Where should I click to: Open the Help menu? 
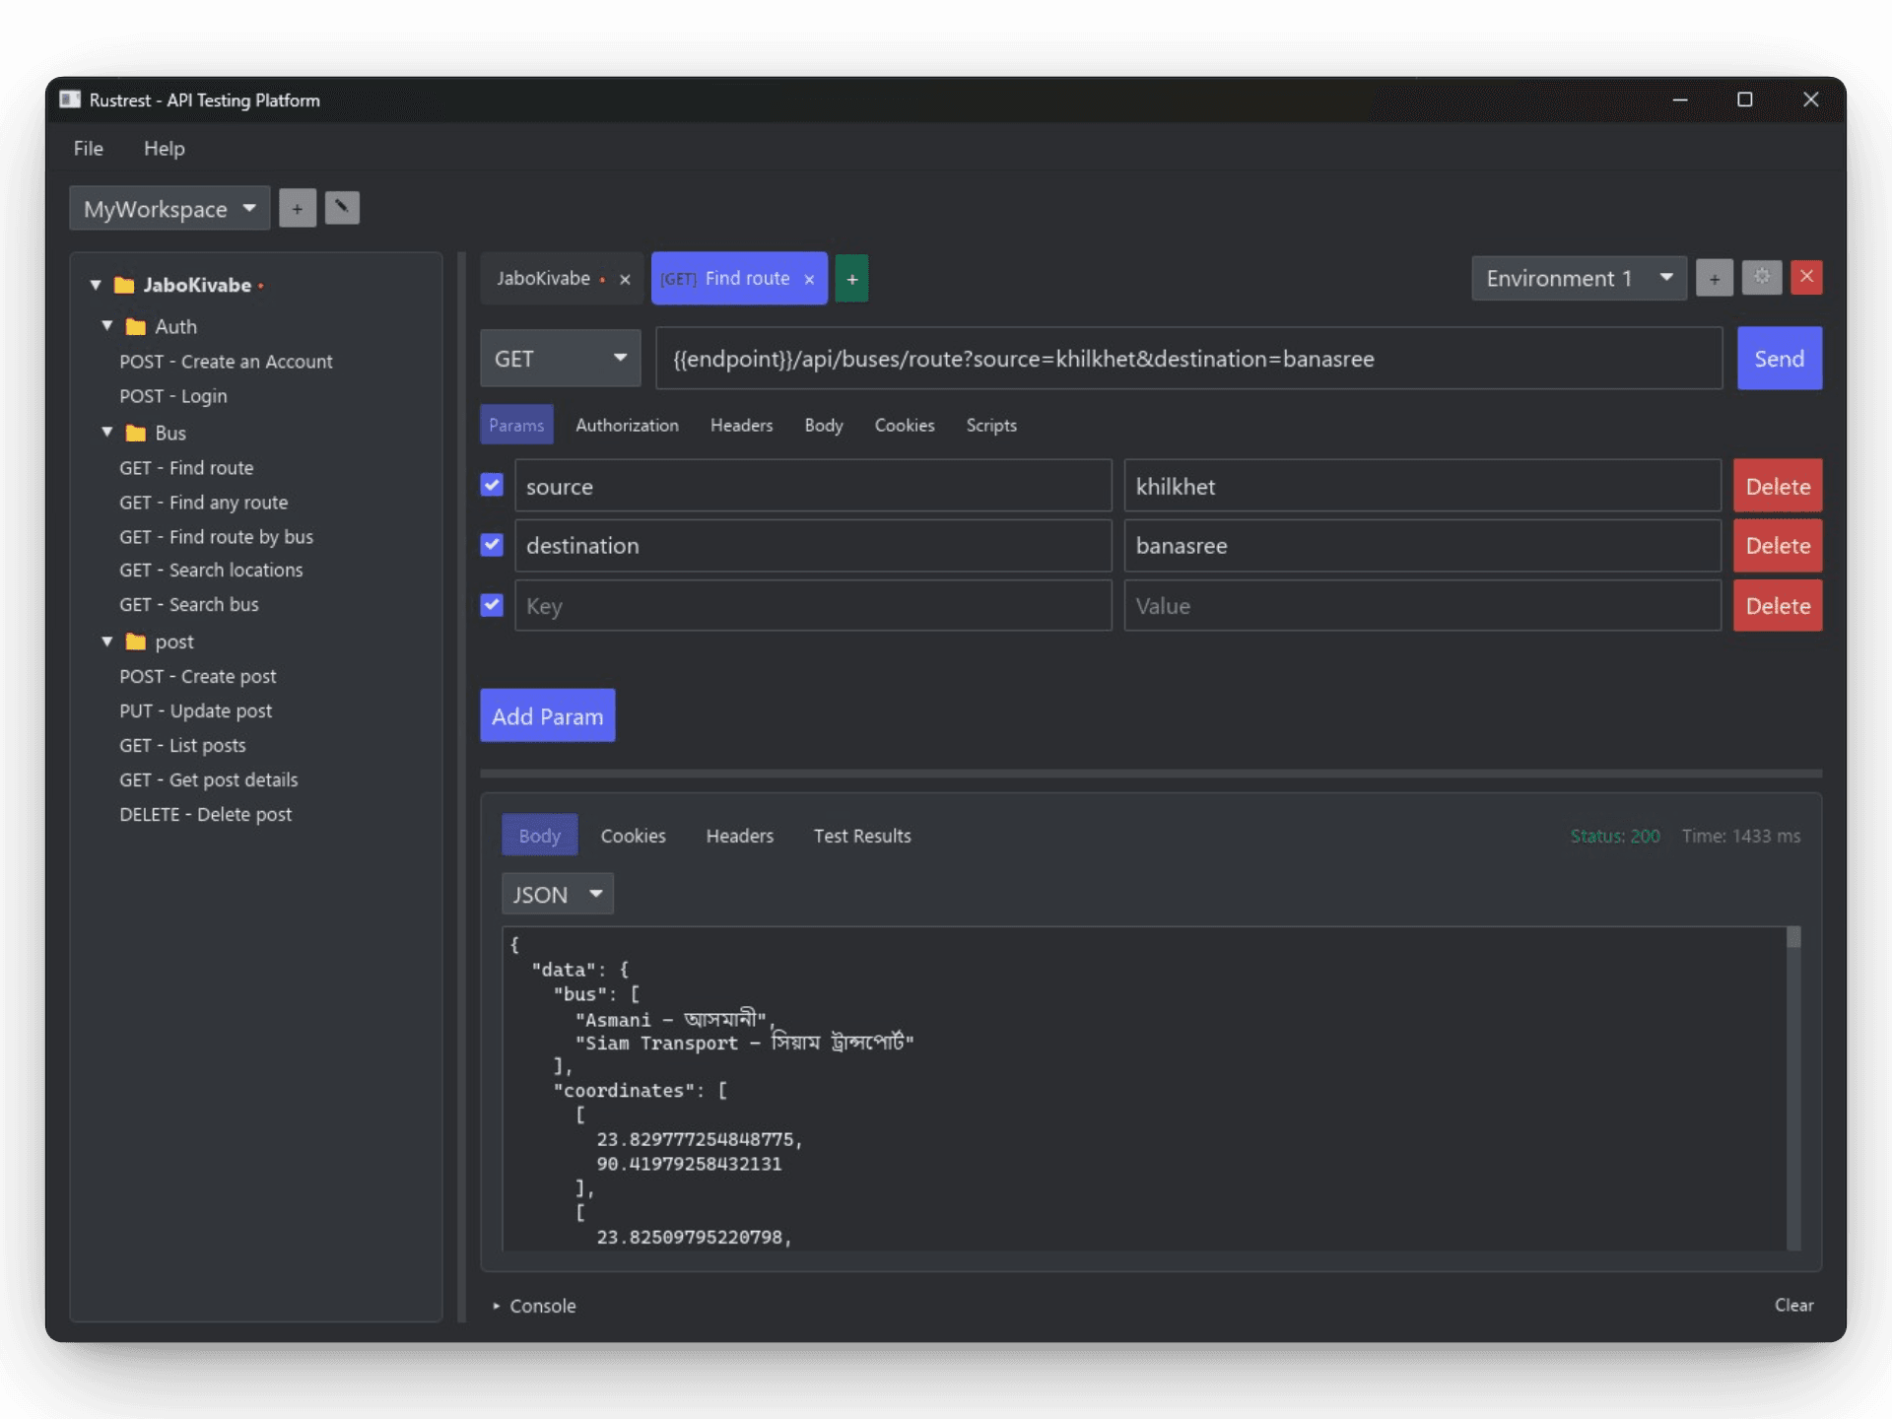[164, 149]
